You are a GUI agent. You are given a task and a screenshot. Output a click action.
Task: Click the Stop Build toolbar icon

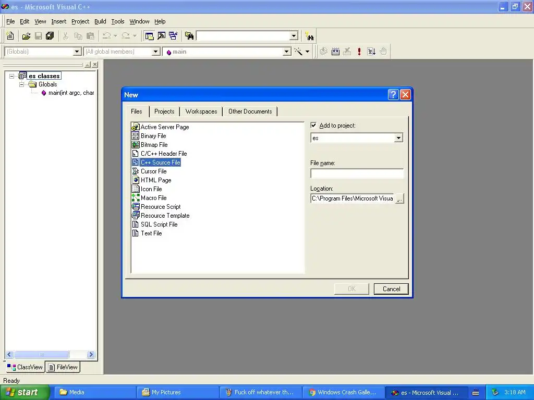347,52
